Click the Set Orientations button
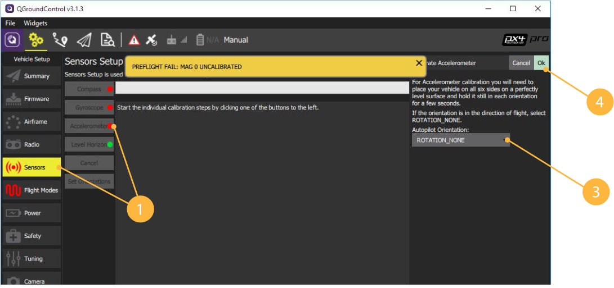This screenshot has width=614, height=288. (89, 181)
